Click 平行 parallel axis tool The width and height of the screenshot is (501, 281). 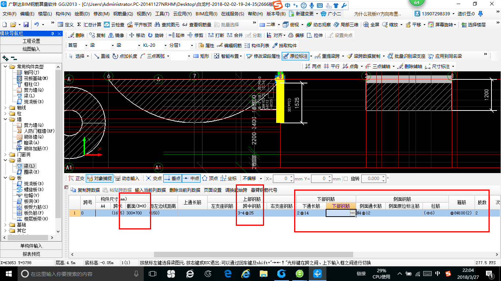pyautogui.click(x=331, y=67)
